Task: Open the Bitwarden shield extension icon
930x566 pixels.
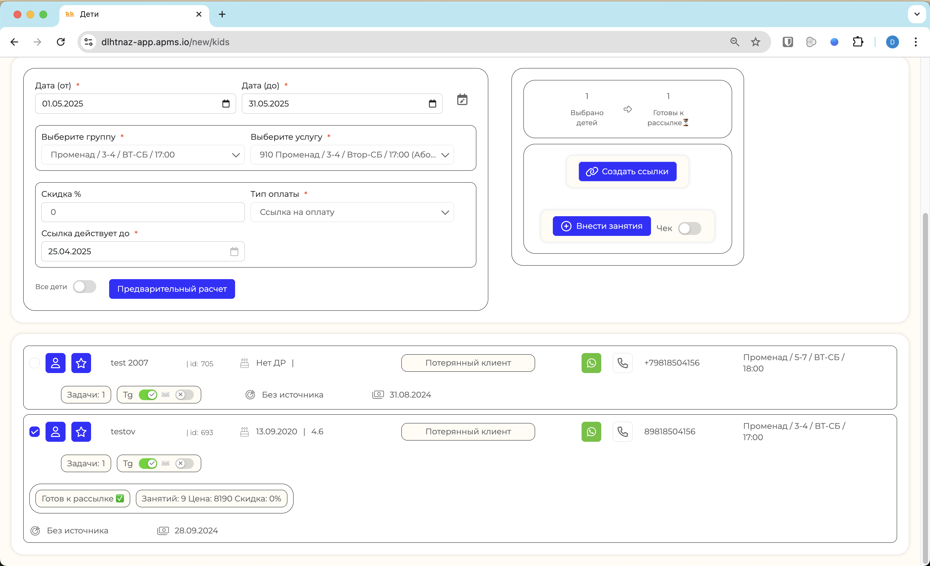Action: (x=788, y=42)
